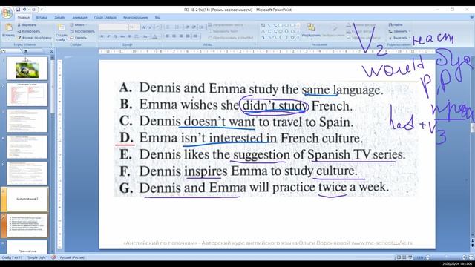
Task: Toggle underline formatting
Action: coord(115,36)
